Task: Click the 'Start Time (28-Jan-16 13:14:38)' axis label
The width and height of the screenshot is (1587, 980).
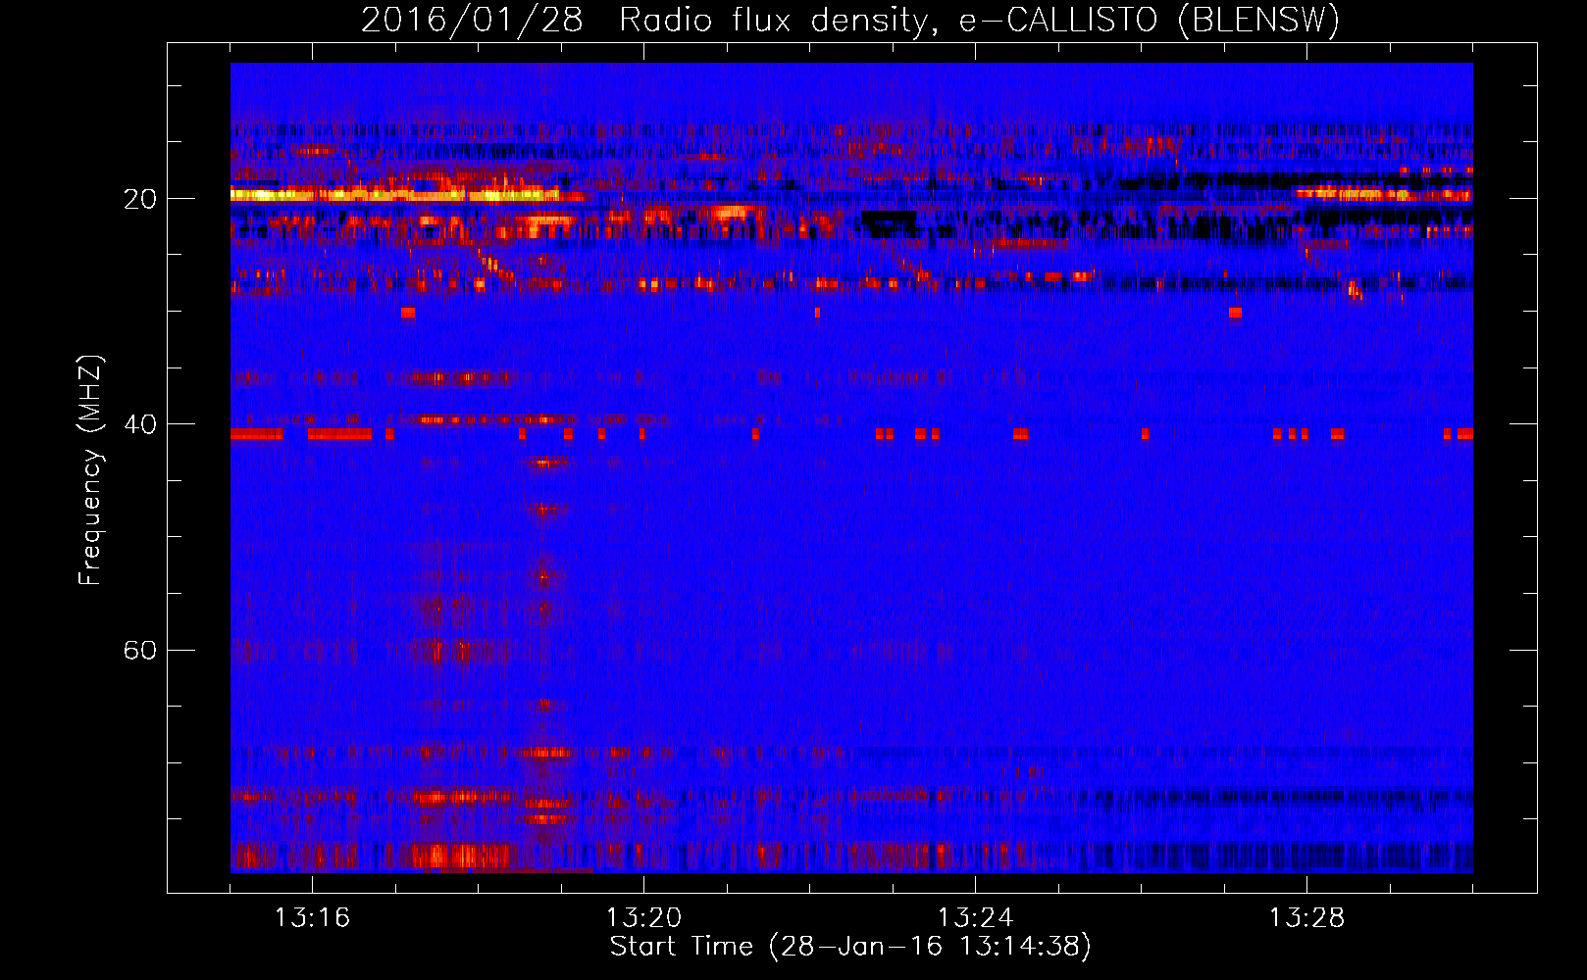Action: (850, 947)
